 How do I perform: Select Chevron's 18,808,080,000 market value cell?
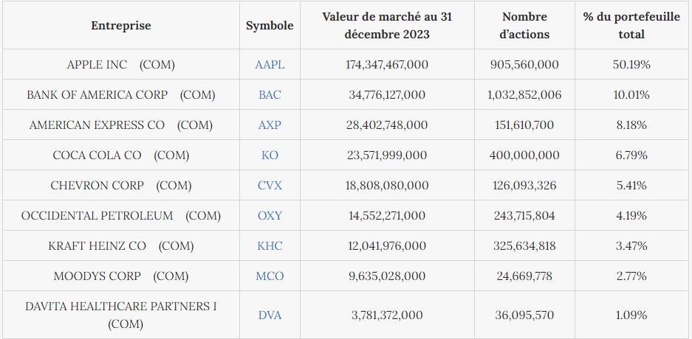point(386,186)
